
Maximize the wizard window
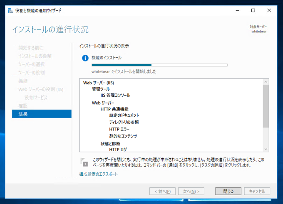(253, 10)
